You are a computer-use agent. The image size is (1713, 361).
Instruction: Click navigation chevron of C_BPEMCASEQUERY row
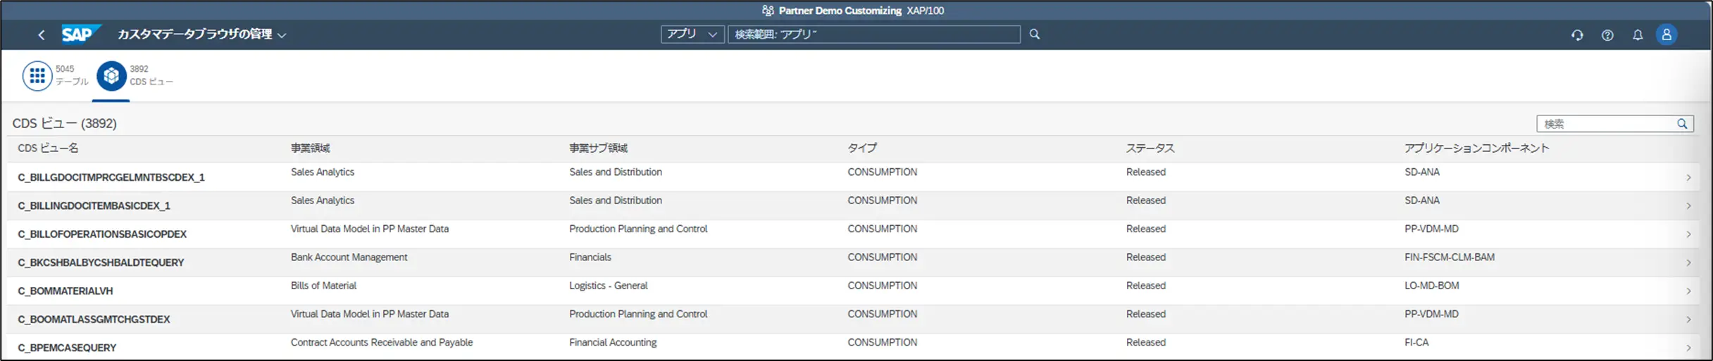pyautogui.click(x=1688, y=348)
